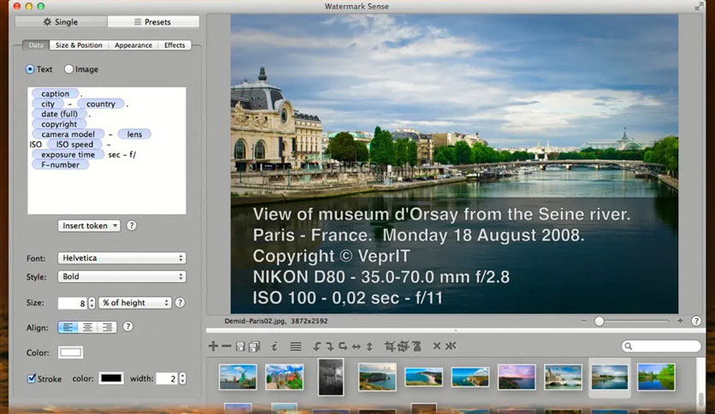Clear all changes with the double X icon

(451, 346)
